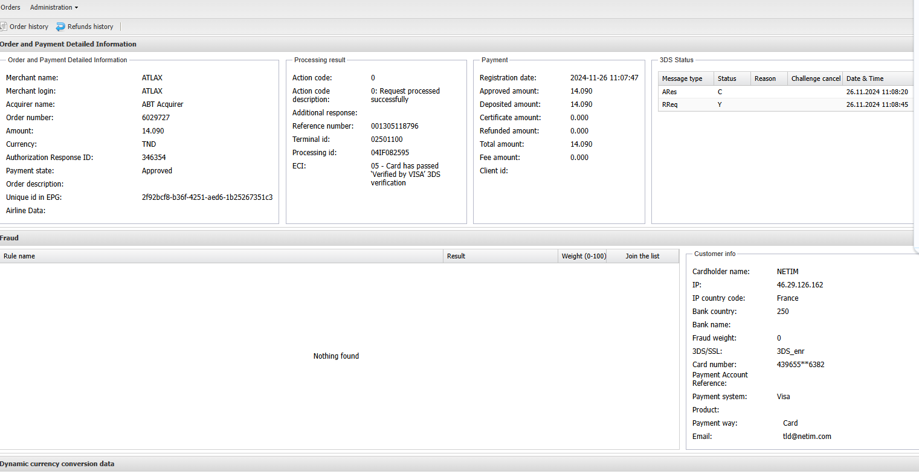The height and width of the screenshot is (474, 919).
Task: Click the Status column header in 3DS table
Action: tap(727, 78)
